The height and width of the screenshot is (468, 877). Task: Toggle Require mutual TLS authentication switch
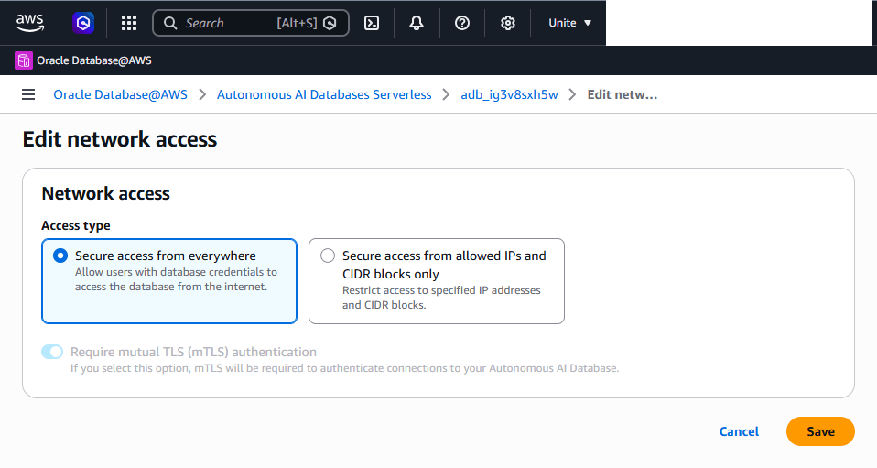click(52, 352)
